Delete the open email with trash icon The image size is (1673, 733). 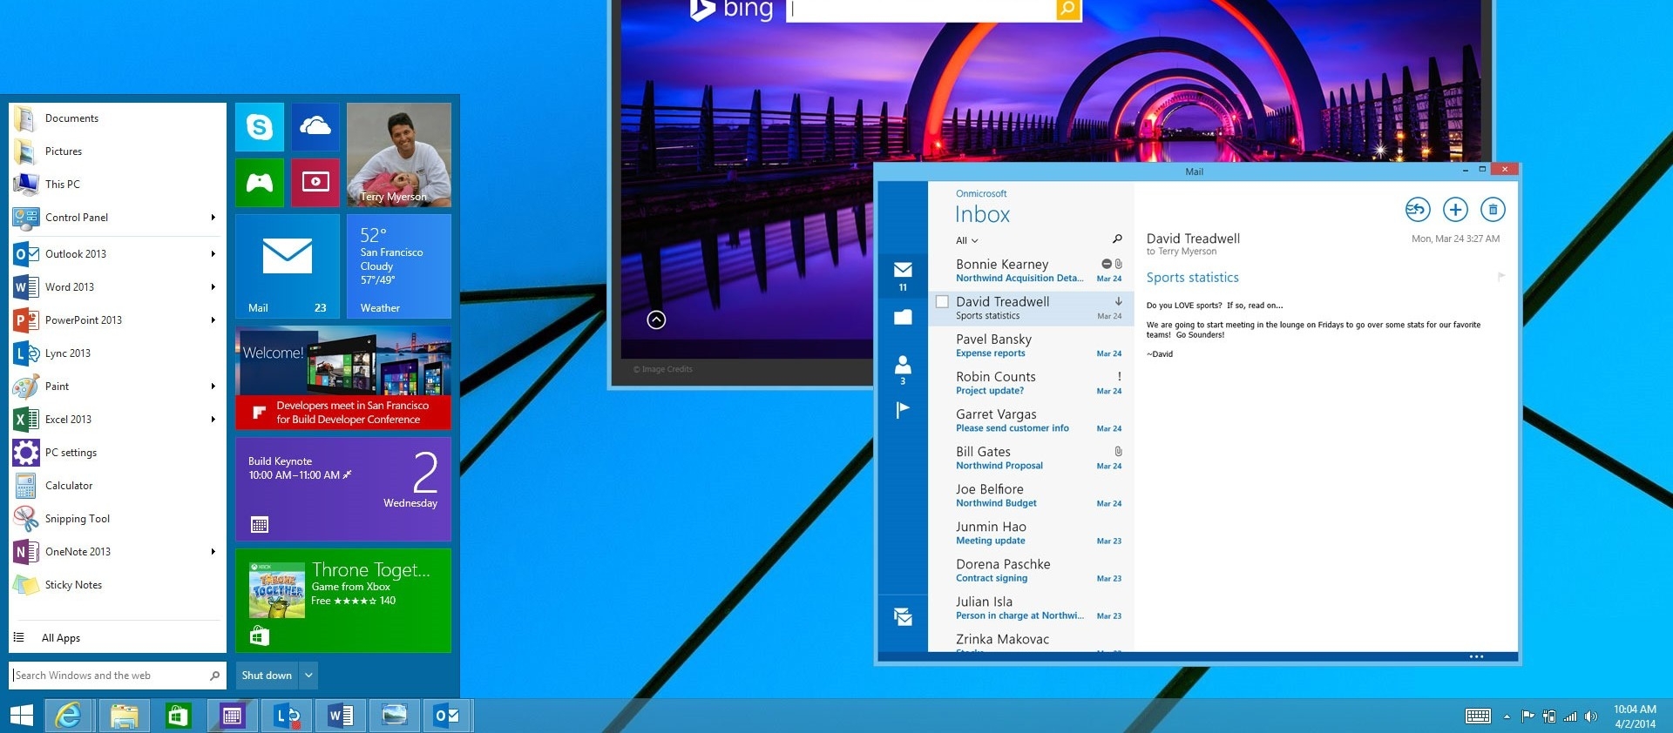[x=1493, y=209]
